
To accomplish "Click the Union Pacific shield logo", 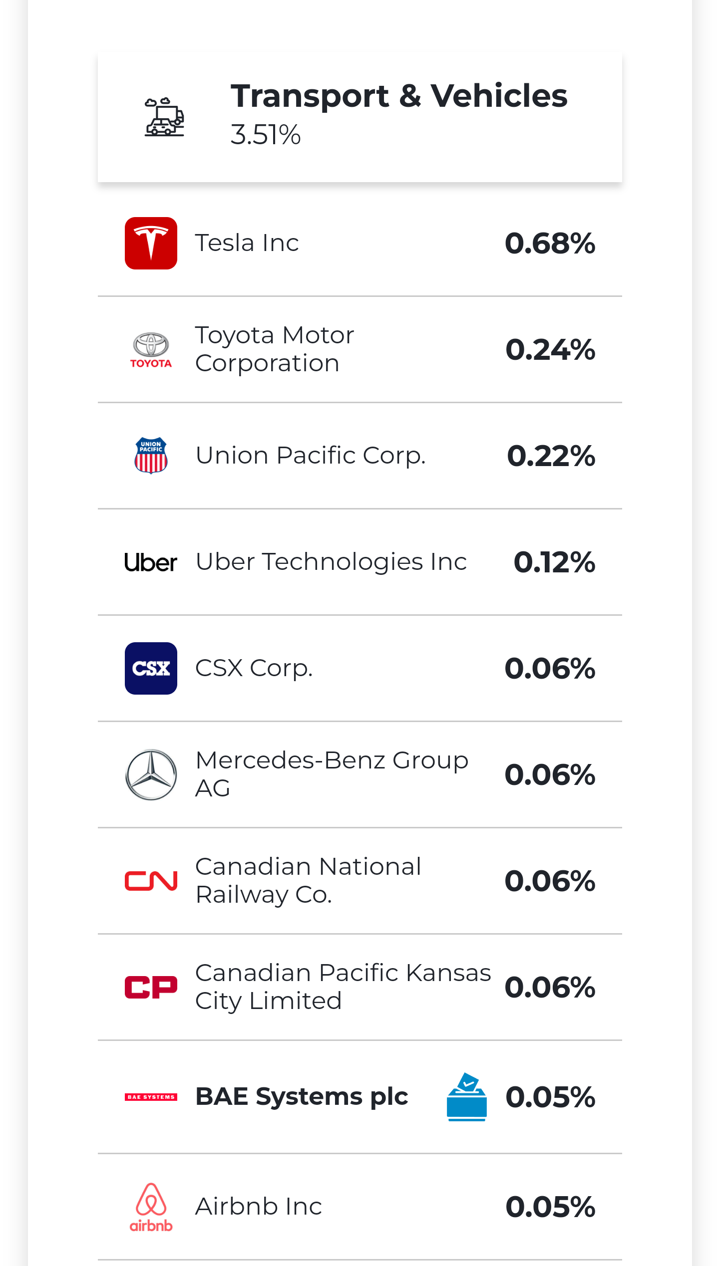I will click(x=151, y=456).
